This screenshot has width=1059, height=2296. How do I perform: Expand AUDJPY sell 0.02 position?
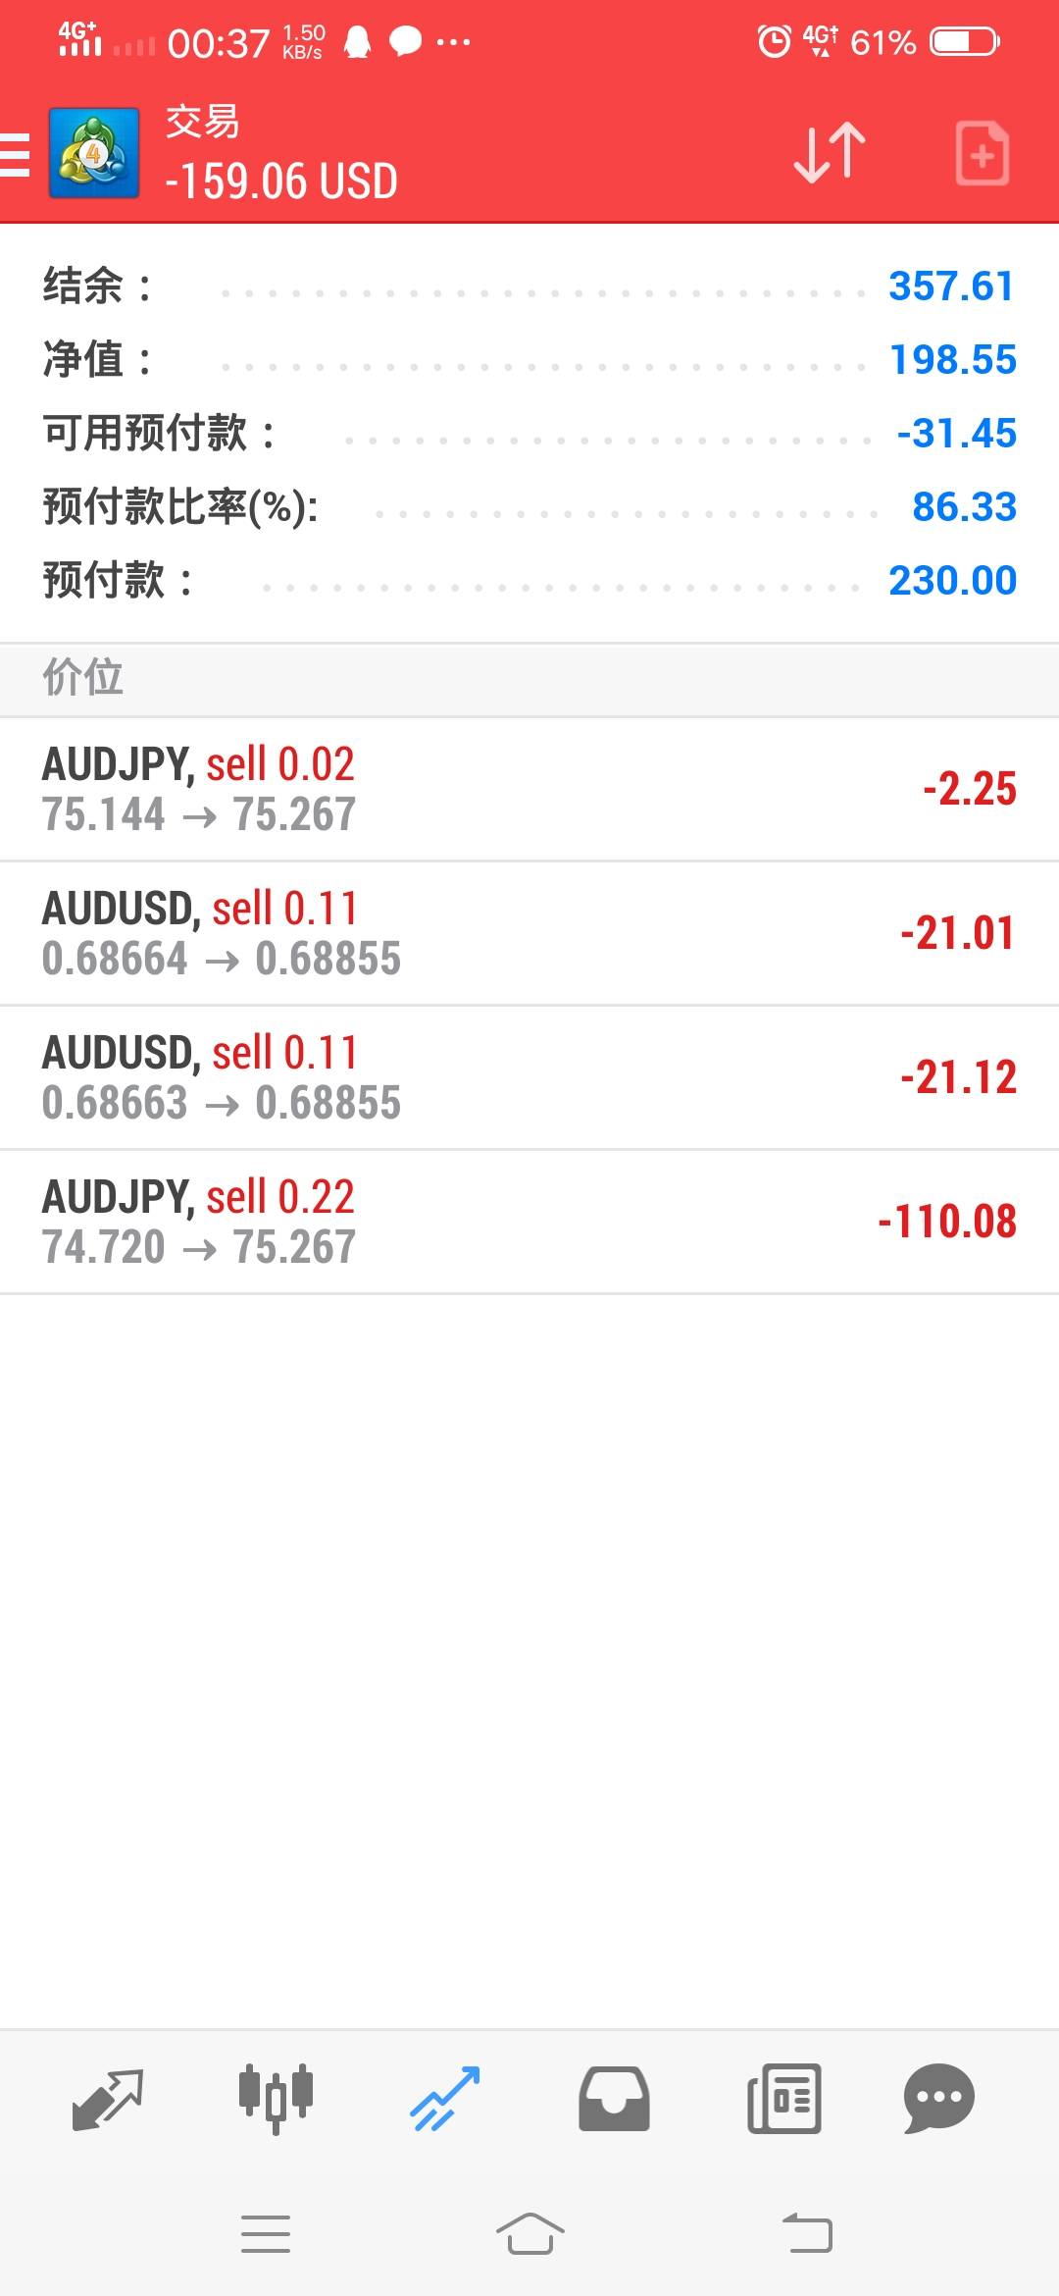coord(529,789)
